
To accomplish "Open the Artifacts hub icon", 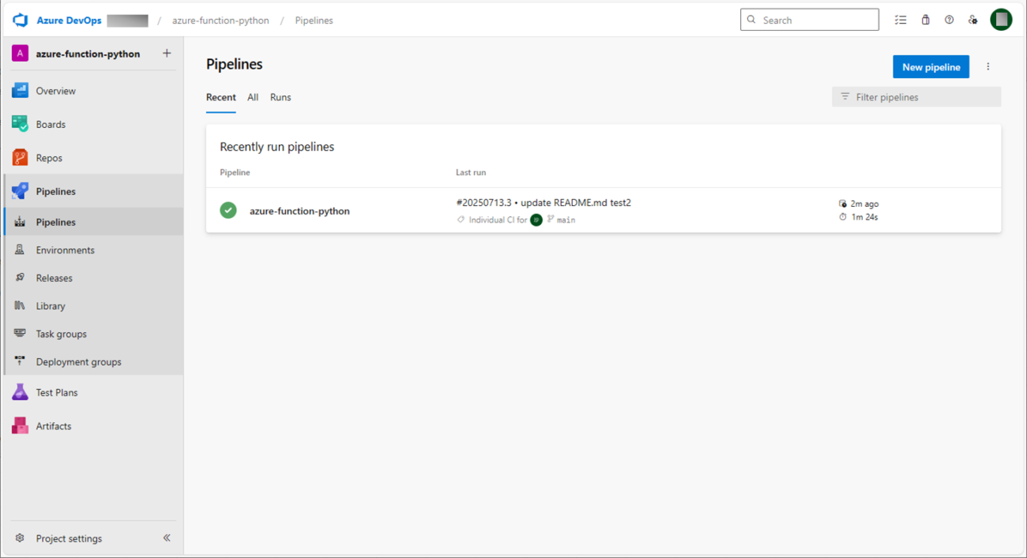I will pos(20,425).
